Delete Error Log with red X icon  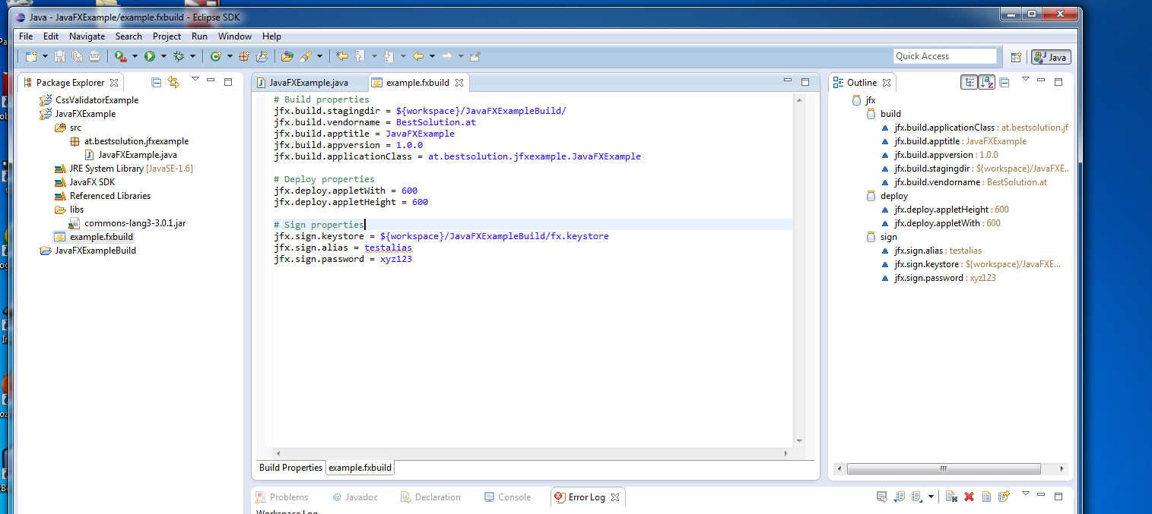pos(969,497)
